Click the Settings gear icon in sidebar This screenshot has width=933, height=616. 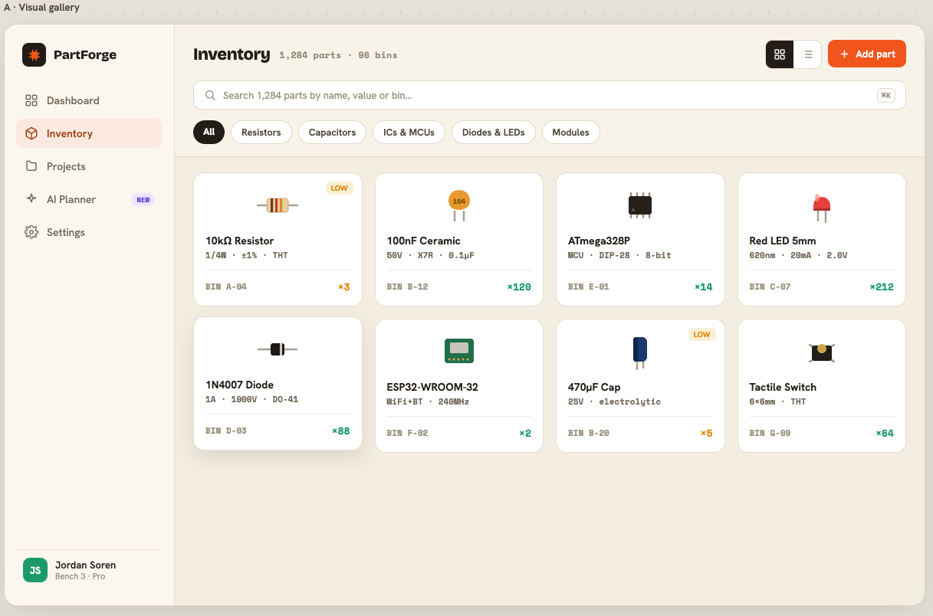31,232
